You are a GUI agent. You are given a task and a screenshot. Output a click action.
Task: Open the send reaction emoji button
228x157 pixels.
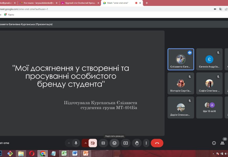(114, 143)
